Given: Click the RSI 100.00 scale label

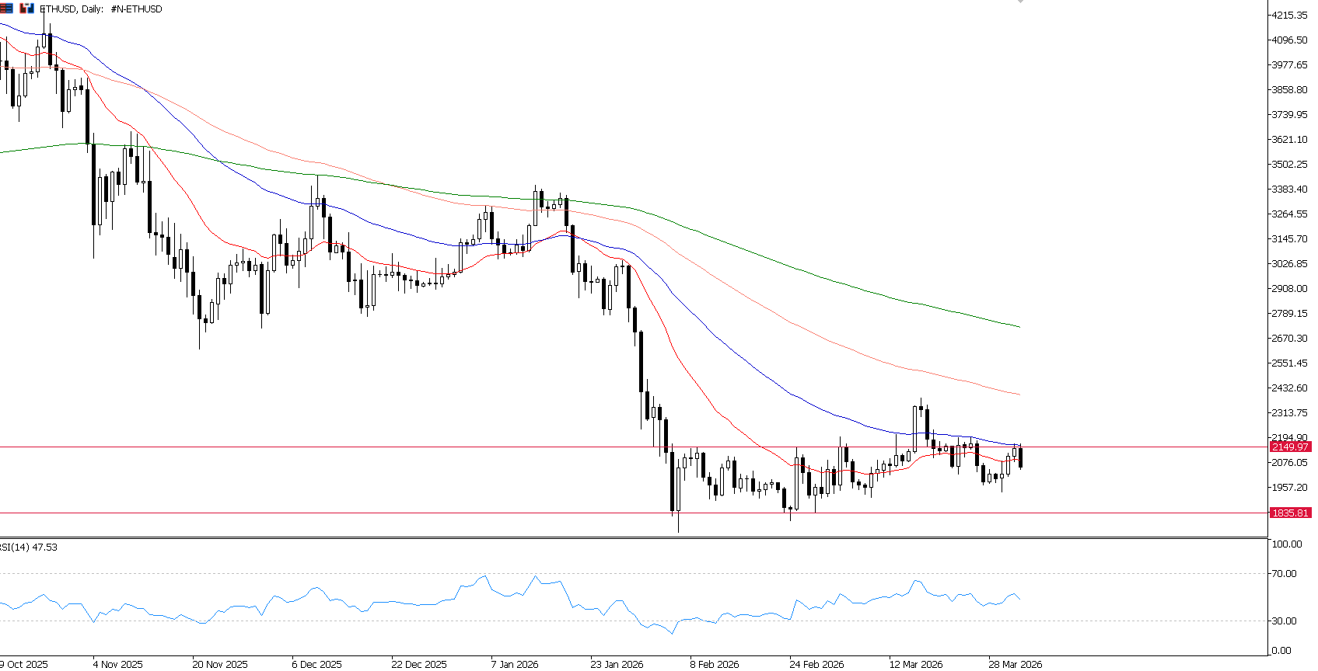Looking at the screenshot, I should 1287,544.
